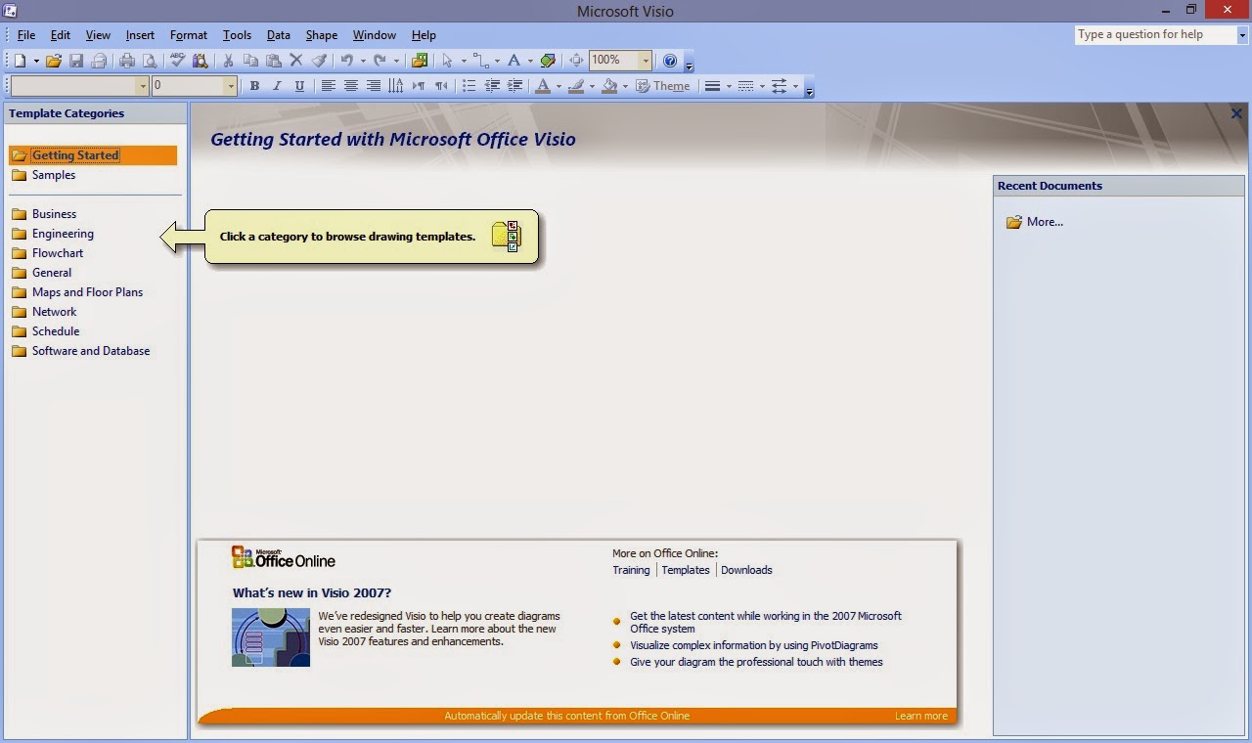Open the font name combo box
This screenshot has width=1252, height=743.
(x=79, y=86)
